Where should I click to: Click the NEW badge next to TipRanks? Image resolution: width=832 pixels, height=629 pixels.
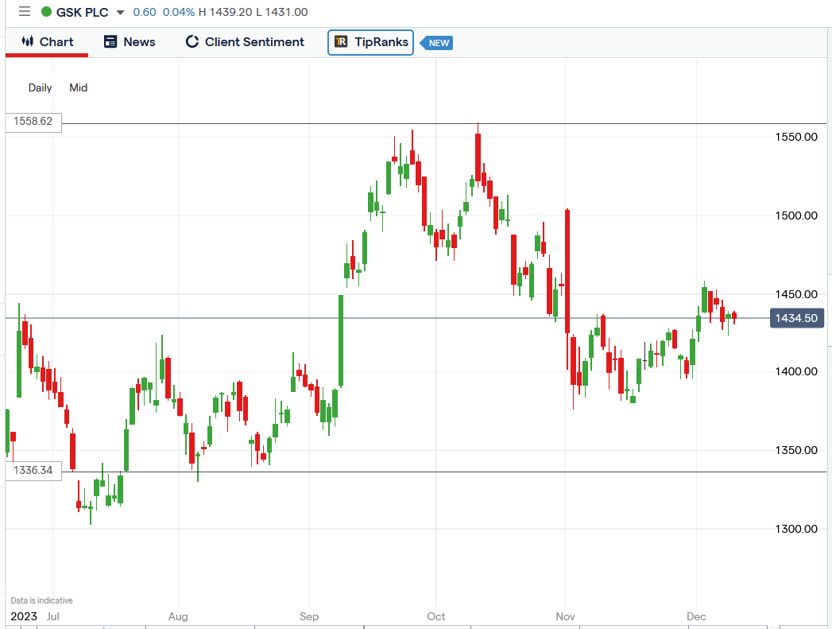coord(437,43)
